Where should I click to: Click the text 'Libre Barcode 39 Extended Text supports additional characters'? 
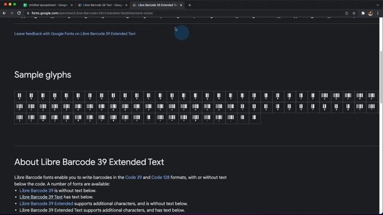(83, 210)
